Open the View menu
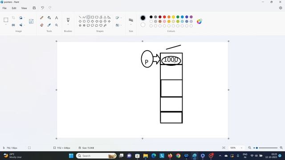285x160 pixels. point(24,8)
